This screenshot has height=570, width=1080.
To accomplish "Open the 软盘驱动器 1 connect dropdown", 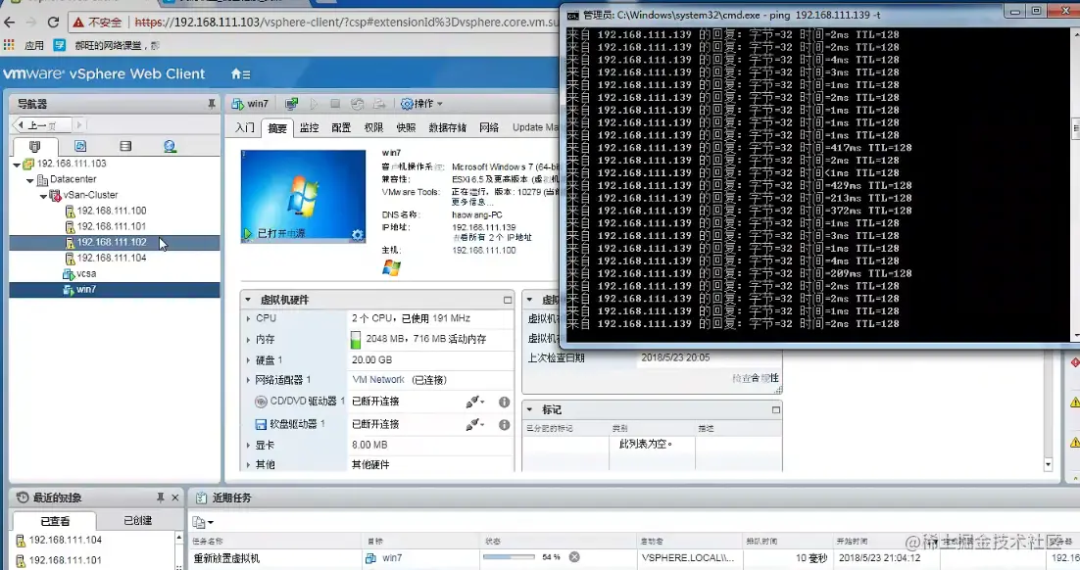I will coord(474,425).
